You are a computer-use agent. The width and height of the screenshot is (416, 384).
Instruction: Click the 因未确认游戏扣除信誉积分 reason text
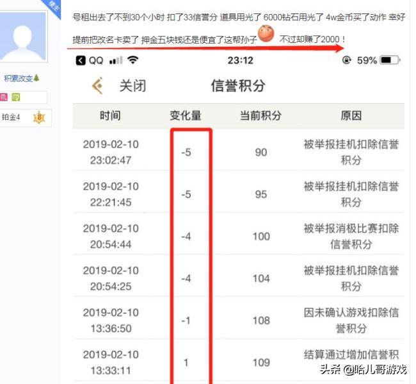[x=351, y=321]
